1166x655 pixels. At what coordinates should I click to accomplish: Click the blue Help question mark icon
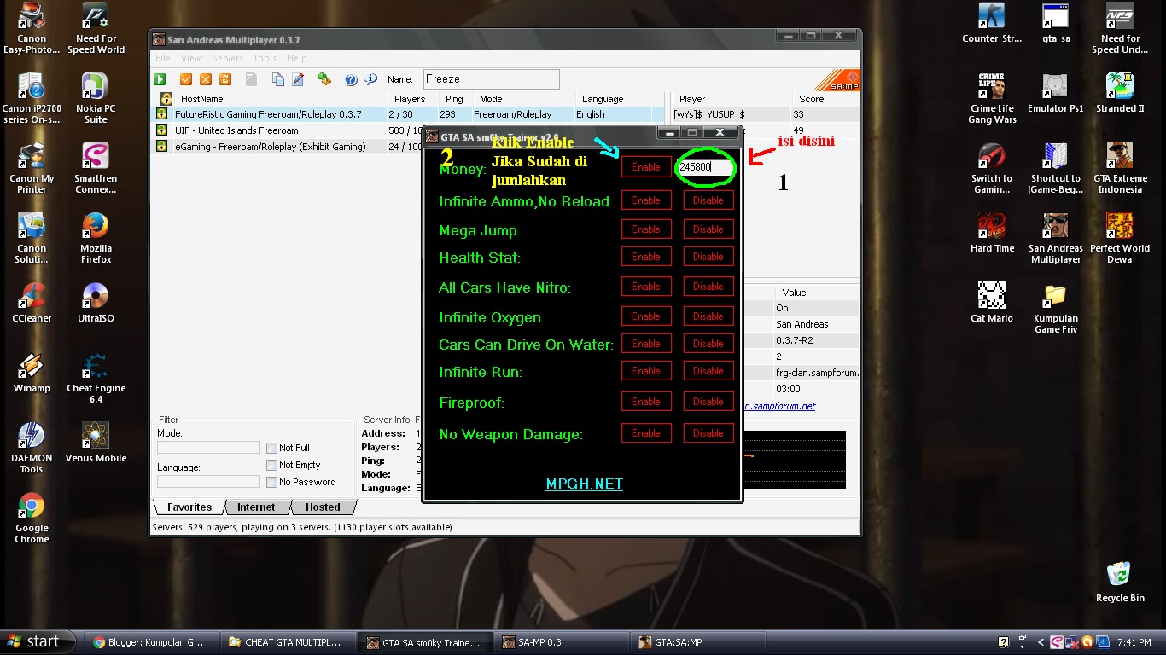pos(351,79)
